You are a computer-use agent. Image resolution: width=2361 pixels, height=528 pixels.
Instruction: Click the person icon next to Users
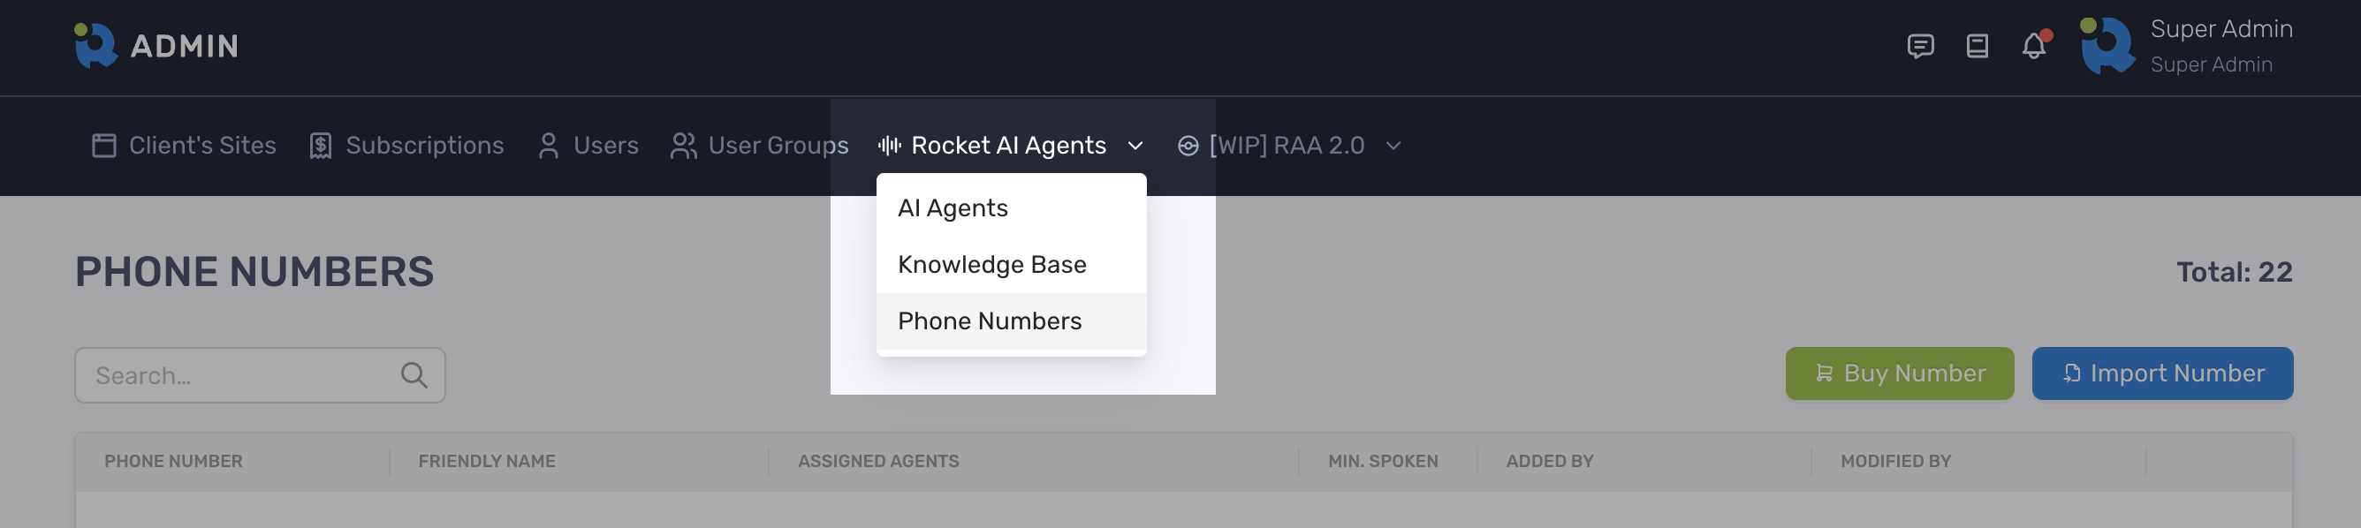[548, 145]
